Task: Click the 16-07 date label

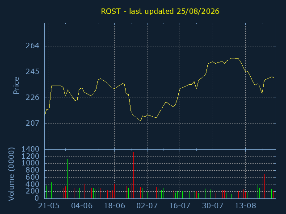Action: pos(180,206)
